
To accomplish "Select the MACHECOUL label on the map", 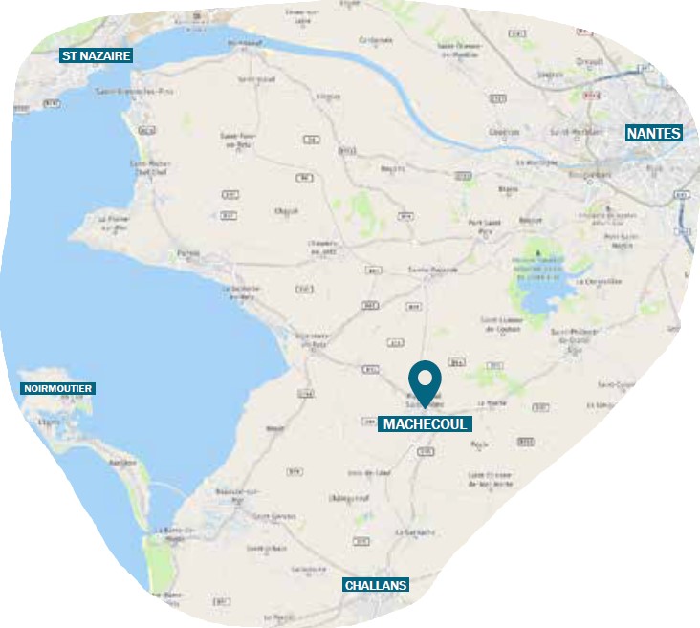I will (425, 424).
